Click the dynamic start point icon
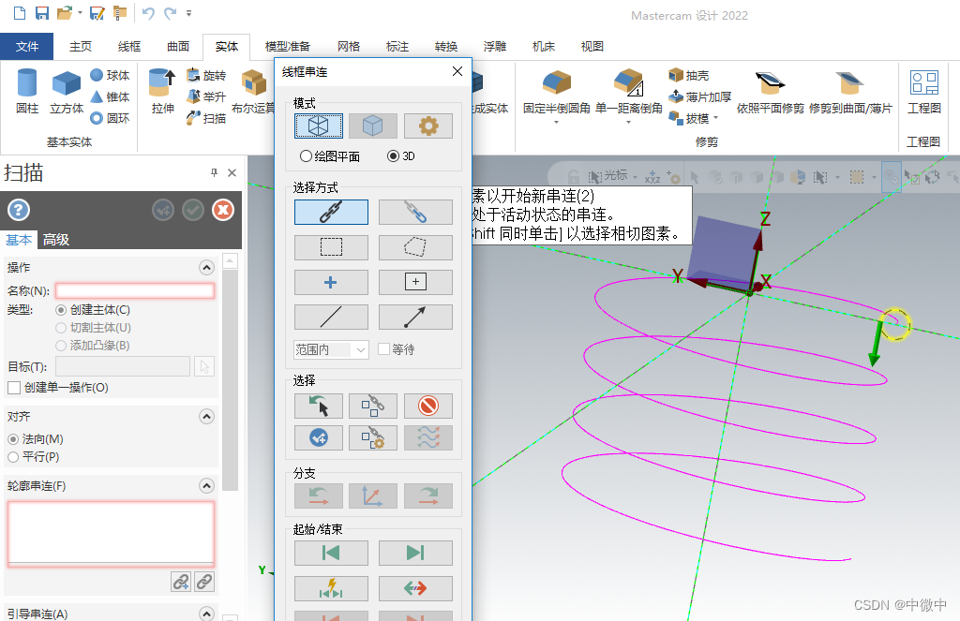 point(331,588)
